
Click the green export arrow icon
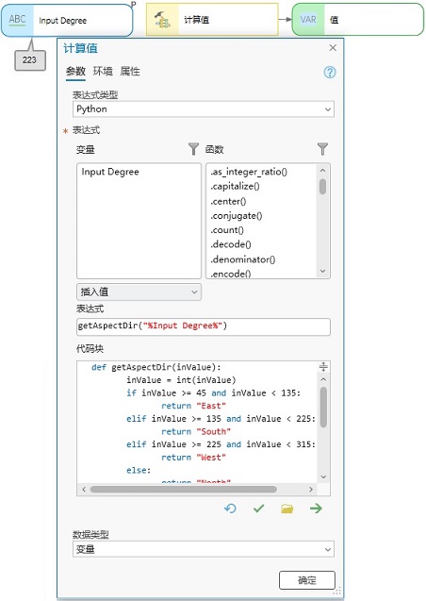(316, 509)
